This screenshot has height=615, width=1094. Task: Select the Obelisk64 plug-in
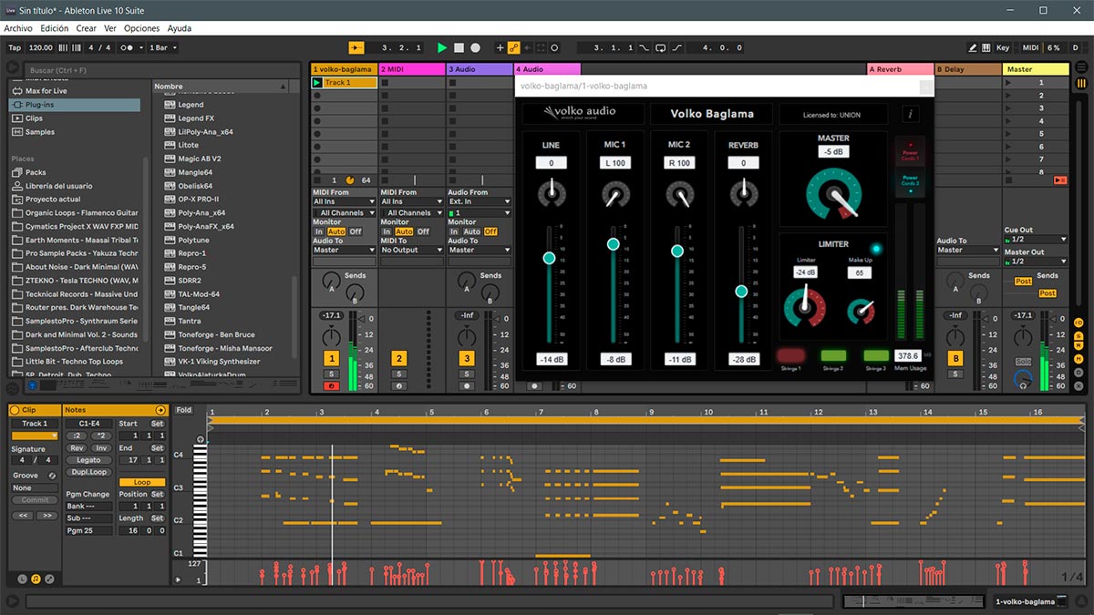click(x=194, y=186)
